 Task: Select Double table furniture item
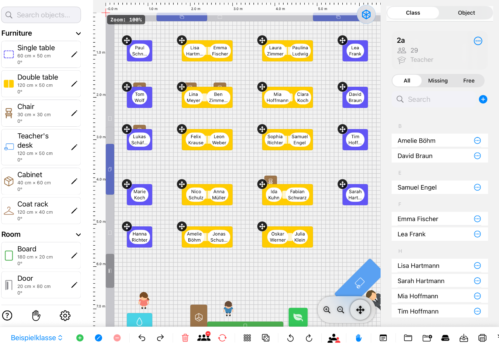(x=41, y=84)
